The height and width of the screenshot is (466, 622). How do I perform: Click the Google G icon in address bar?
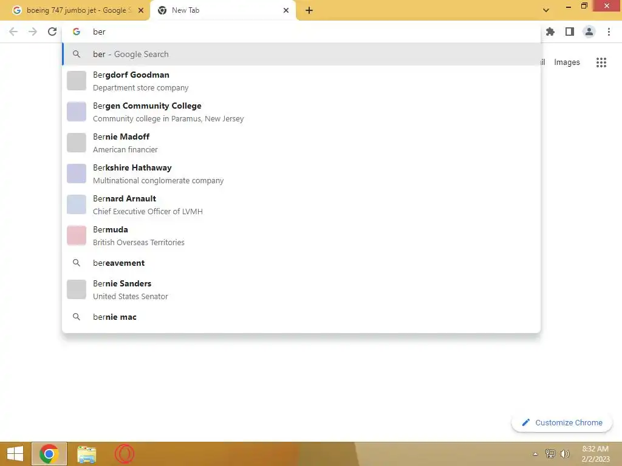pos(77,32)
